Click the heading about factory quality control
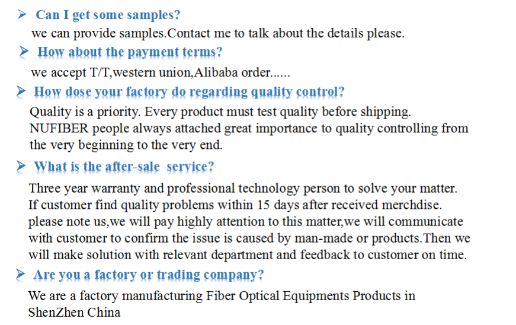The height and width of the screenshot is (325, 516). (x=189, y=92)
